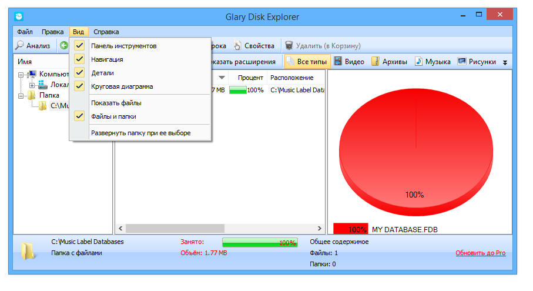The image size is (533, 291).
Task: Click the Папка folder icon in tree
Action: [32, 95]
